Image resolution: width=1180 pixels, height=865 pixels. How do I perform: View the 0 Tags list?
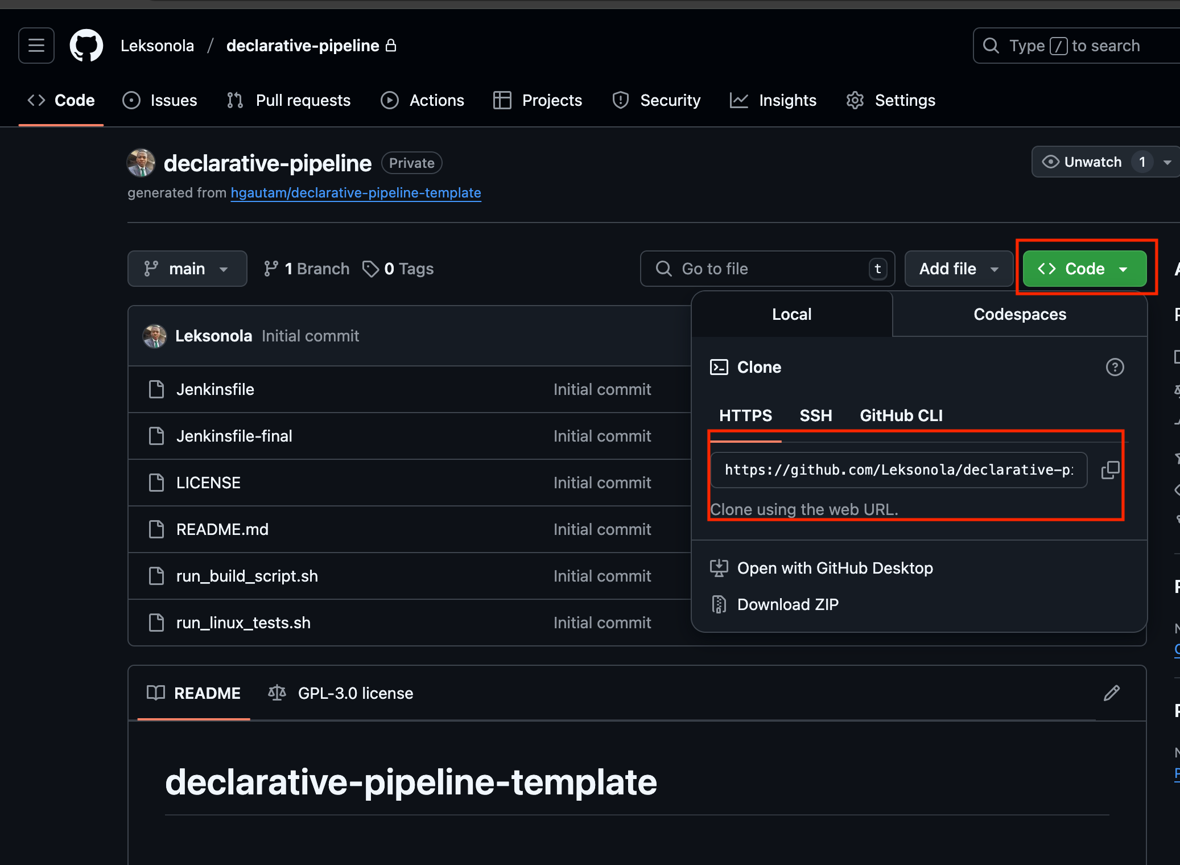point(398,269)
